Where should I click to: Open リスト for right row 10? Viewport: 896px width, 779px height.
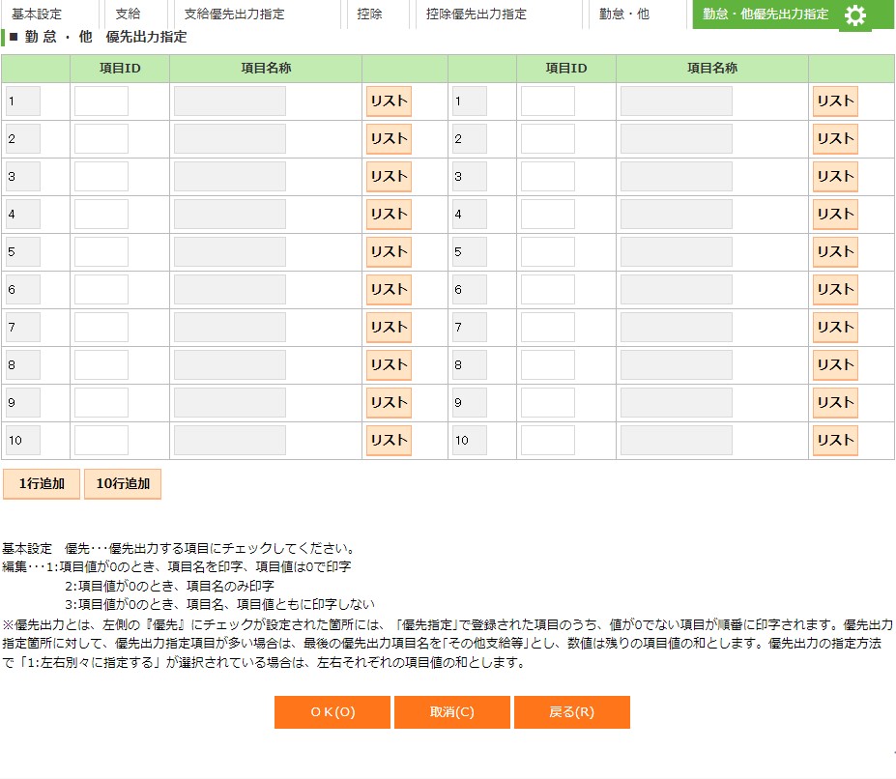point(835,441)
